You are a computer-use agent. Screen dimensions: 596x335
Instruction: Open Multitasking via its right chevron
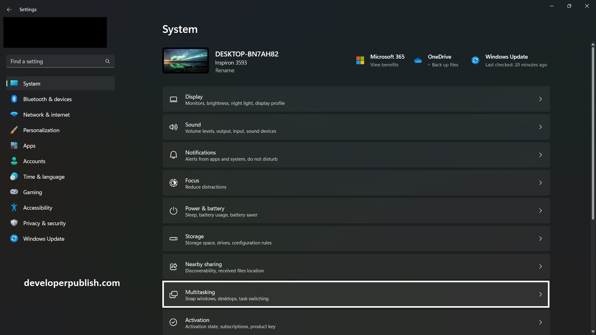coord(540,294)
